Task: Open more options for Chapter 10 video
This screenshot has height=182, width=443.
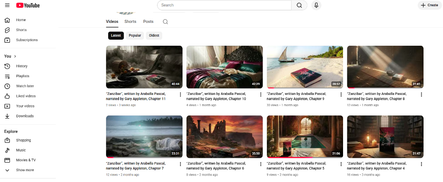Action: point(260,94)
